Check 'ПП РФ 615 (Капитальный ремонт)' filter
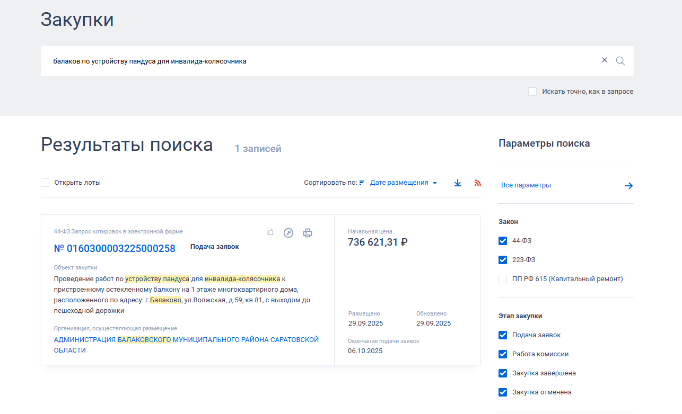The width and height of the screenshot is (682, 414). [x=503, y=279]
